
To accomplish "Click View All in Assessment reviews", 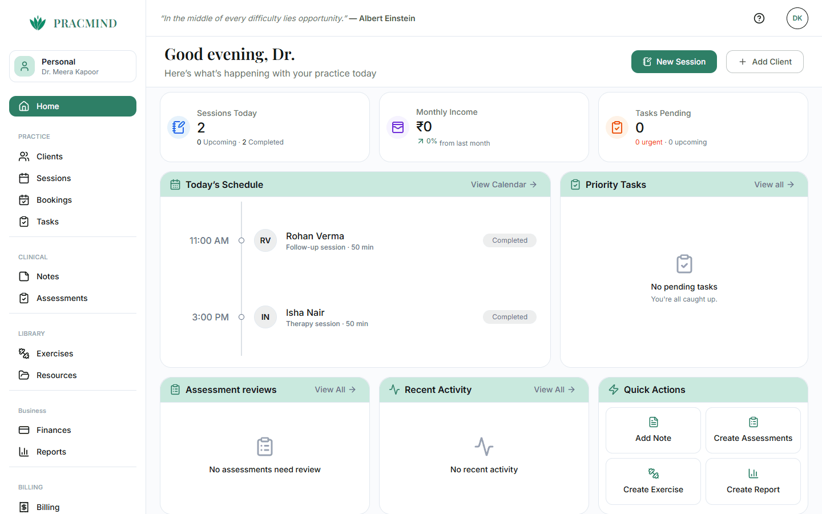I will (x=335, y=389).
